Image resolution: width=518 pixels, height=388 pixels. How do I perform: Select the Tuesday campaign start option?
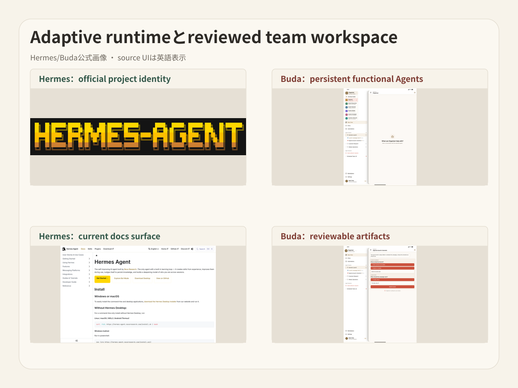[x=392, y=280]
